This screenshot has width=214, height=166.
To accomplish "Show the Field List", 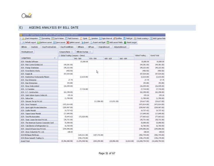I will (128, 38).
